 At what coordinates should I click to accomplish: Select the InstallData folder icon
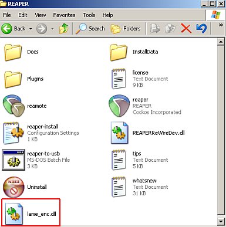click(x=119, y=52)
